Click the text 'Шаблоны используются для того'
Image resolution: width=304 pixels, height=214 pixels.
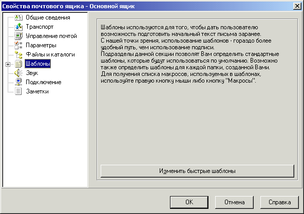(x=144, y=27)
